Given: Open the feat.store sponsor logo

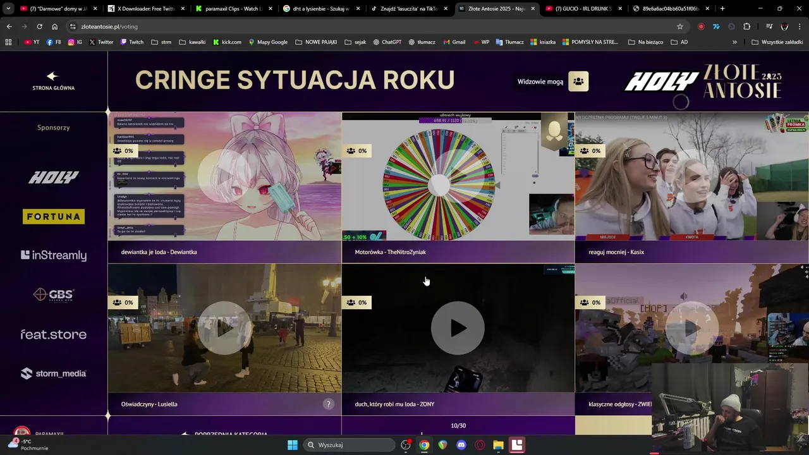Looking at the screenshot, I should 54,334.
